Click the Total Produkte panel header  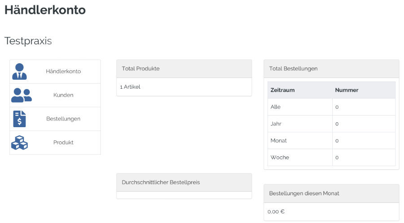[x=184, y=69]
